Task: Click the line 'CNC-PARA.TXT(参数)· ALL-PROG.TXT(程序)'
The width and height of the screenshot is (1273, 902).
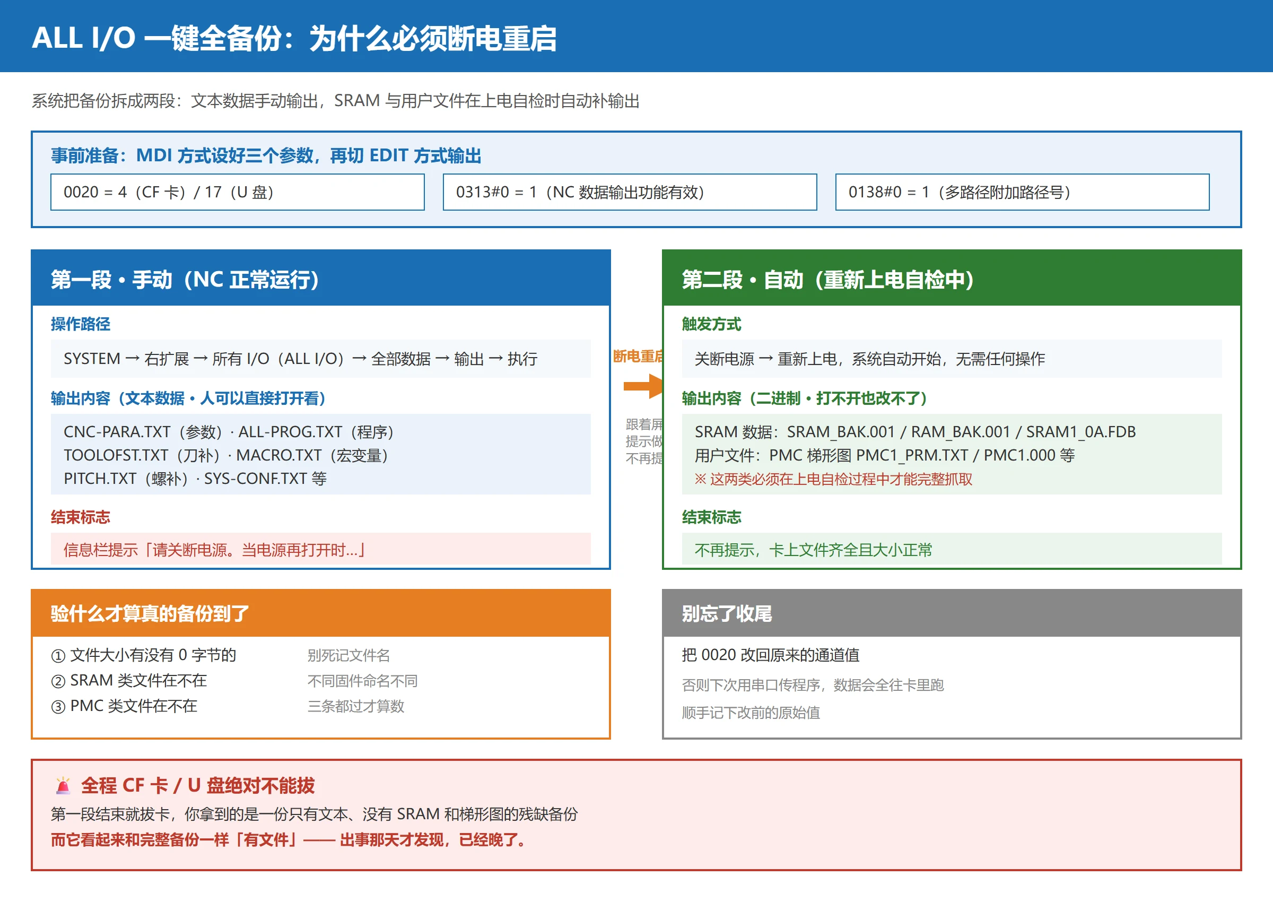Action: (x=229, y=431)
